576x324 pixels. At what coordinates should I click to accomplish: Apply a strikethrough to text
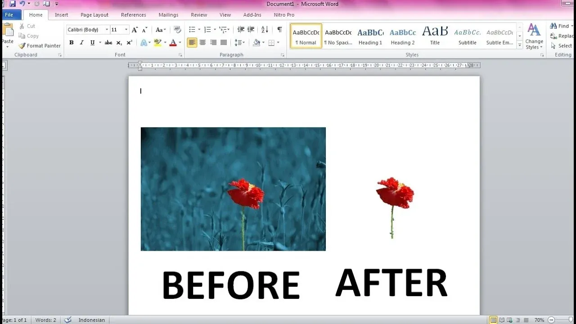pyautogui.click(x=108, y=42)
